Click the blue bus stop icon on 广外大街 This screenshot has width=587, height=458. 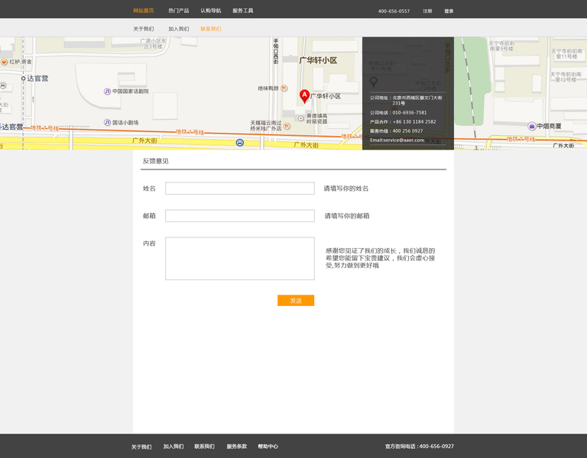coord(239,143)
